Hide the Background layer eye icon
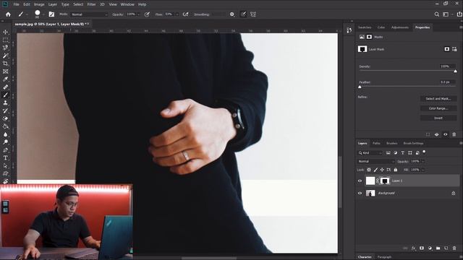This screenshot has width=463, height=260. coord(360,194)
